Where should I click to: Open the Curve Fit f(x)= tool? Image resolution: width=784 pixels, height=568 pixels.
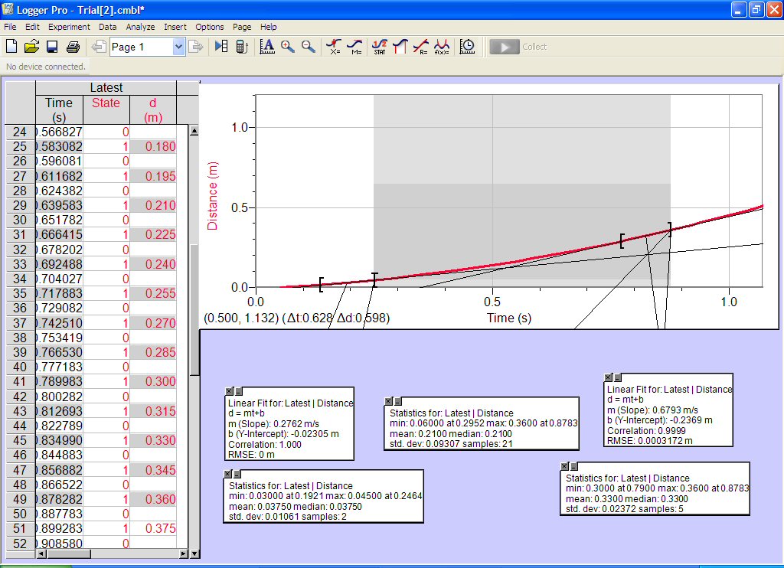[x=442, y=47]
